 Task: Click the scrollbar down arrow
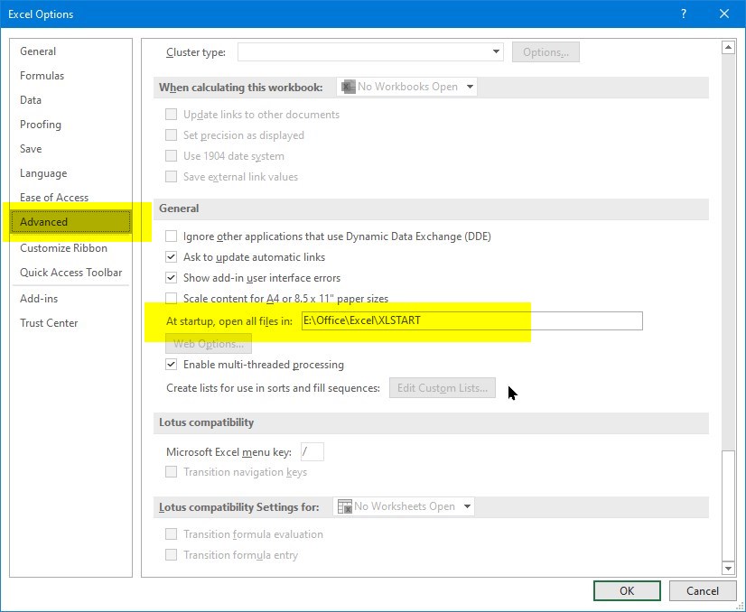click(x=728, y=568)
